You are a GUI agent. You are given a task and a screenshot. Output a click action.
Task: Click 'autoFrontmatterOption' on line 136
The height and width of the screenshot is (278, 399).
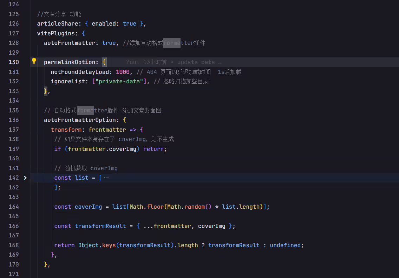coord(80,120)
